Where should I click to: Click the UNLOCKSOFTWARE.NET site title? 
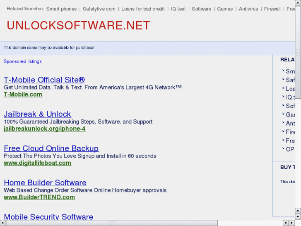click(78, 25)
